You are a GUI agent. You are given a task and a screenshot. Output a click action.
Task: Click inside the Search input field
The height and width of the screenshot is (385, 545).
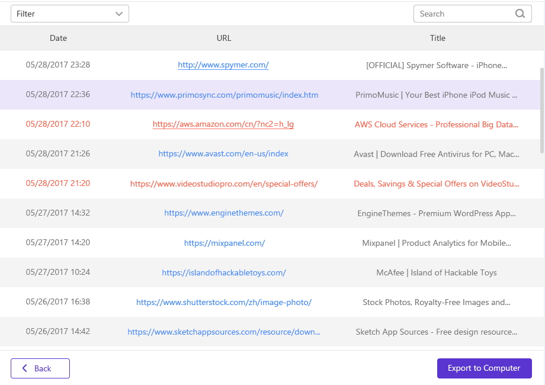click(x=462, y=14)
